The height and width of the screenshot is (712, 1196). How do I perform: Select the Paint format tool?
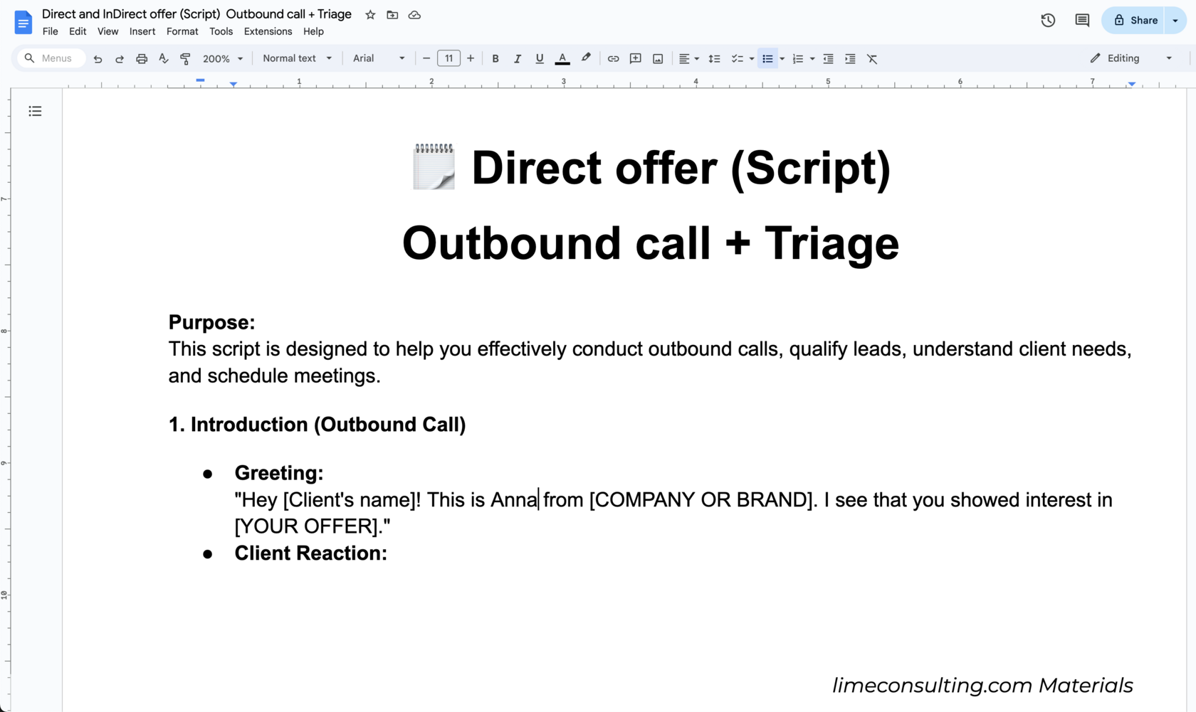(x=185, y=59)
